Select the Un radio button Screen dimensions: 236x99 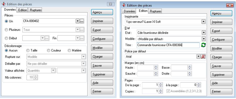(6, 21)
